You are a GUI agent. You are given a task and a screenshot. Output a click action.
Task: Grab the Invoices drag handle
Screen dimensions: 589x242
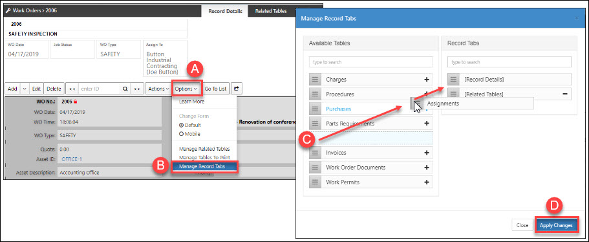point(315,153)
